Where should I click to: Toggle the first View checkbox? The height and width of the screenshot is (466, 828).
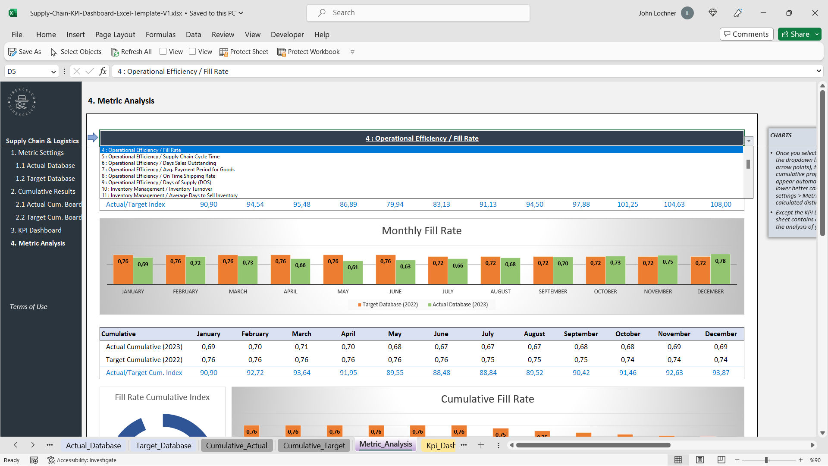click(163, 51)
